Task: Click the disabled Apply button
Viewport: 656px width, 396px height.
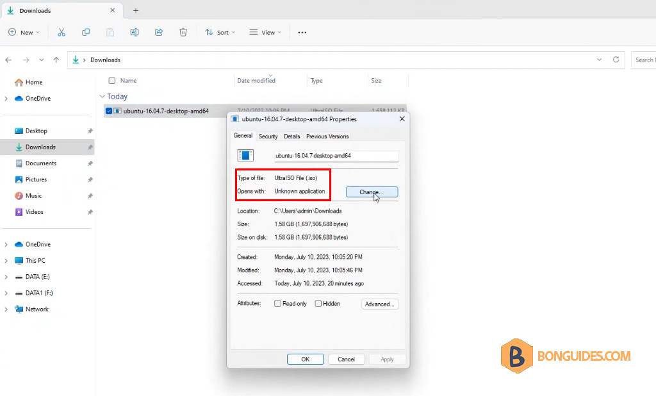Action: click(387, 359)
